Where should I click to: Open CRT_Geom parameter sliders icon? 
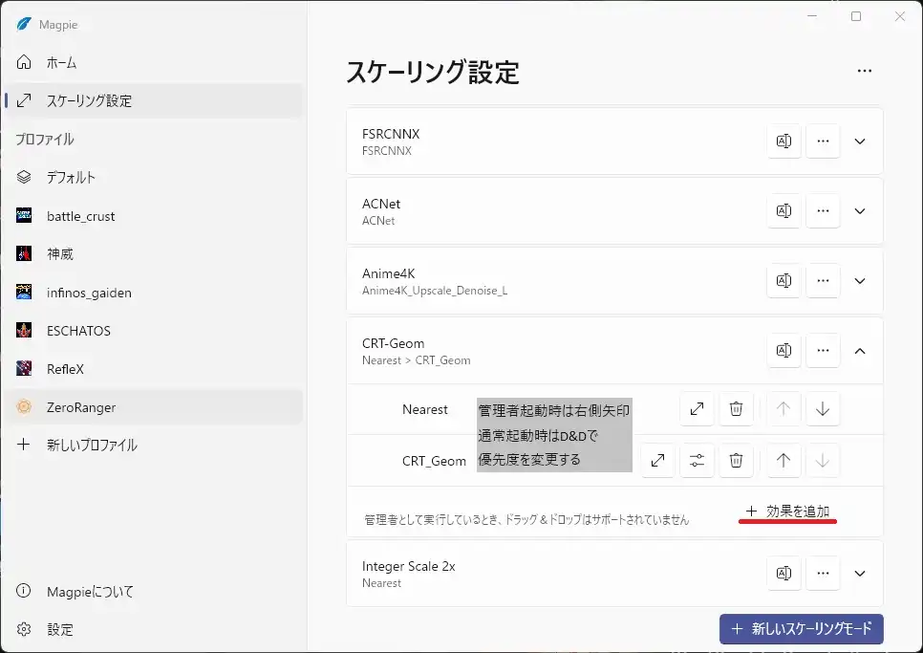697,461
